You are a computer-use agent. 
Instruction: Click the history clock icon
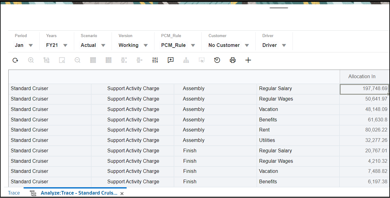[x=217, y=60]
